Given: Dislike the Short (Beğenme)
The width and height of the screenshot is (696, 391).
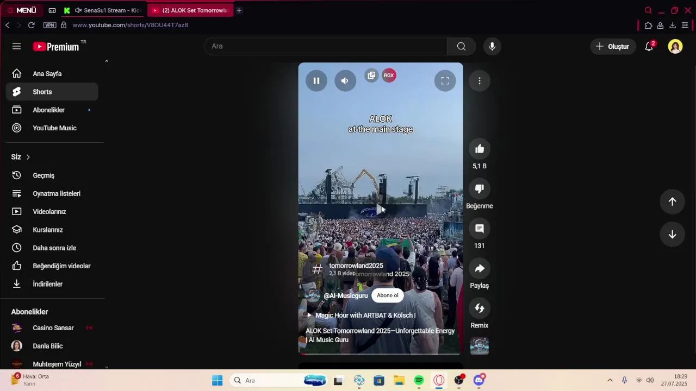Looking at the screenshot, I should point(480,188).
